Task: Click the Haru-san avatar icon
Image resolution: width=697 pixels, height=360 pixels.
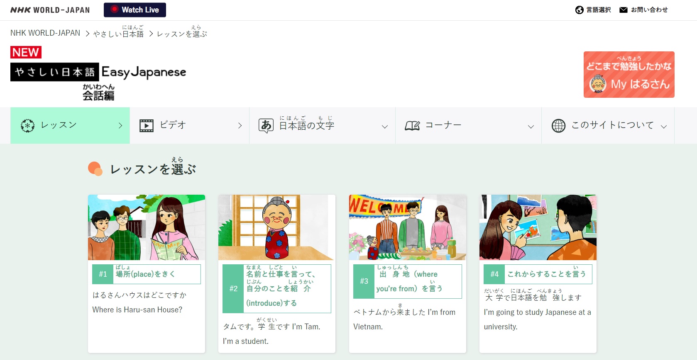Action: click(598, 84)
